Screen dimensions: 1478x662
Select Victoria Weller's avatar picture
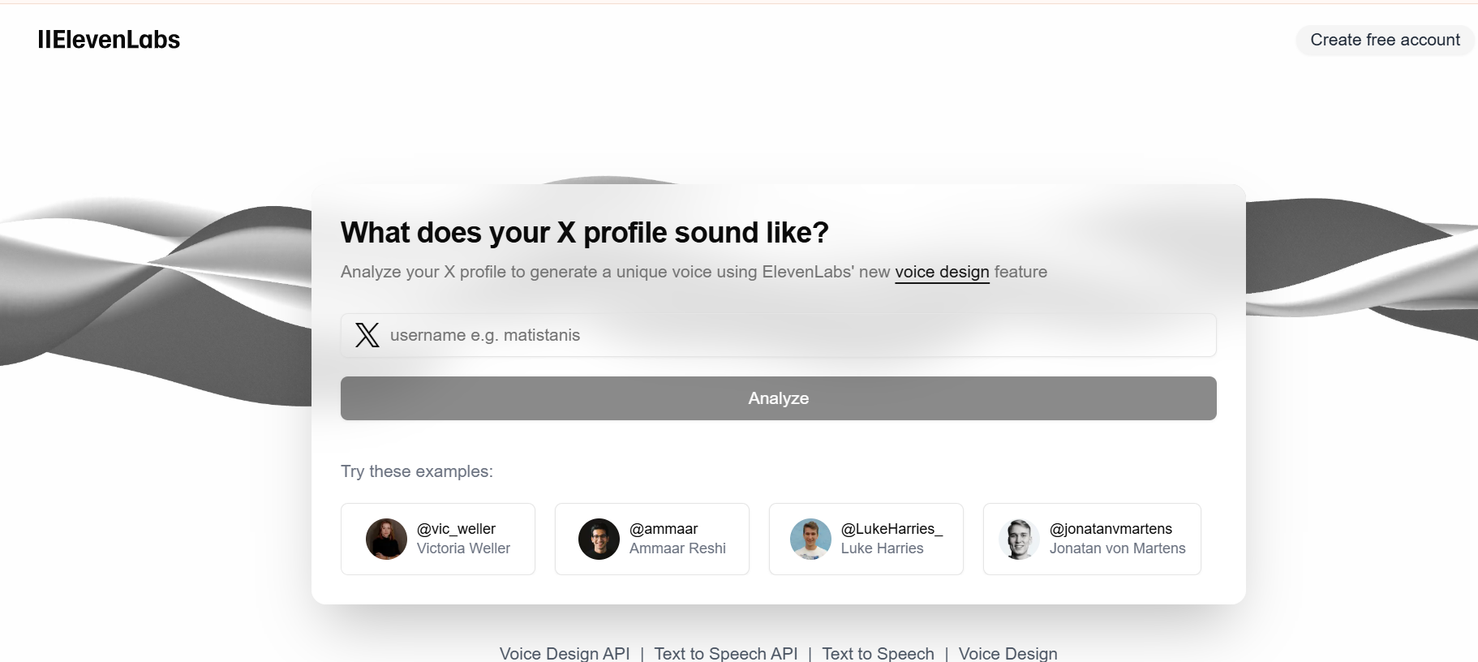click(386, 539)
